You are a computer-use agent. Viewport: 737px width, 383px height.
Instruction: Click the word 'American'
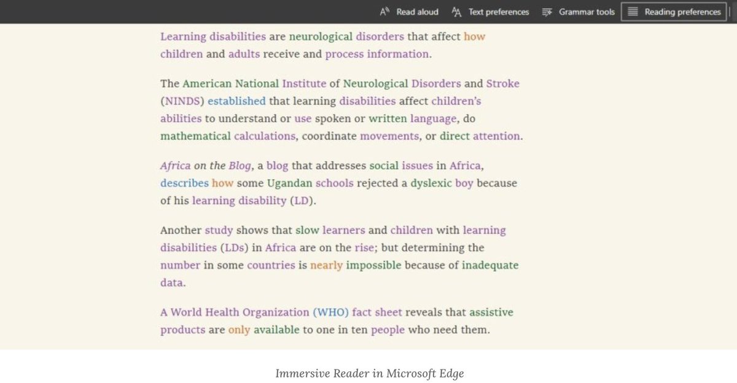207,83
